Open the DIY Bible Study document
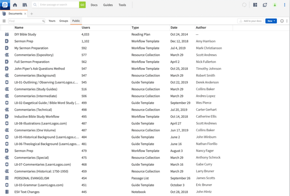290x196 pixels. click(x=25, y=34)
